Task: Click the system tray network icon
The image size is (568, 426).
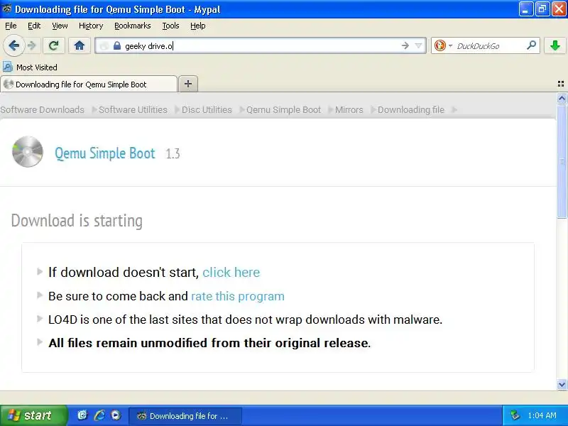Action: pos(515,415)
